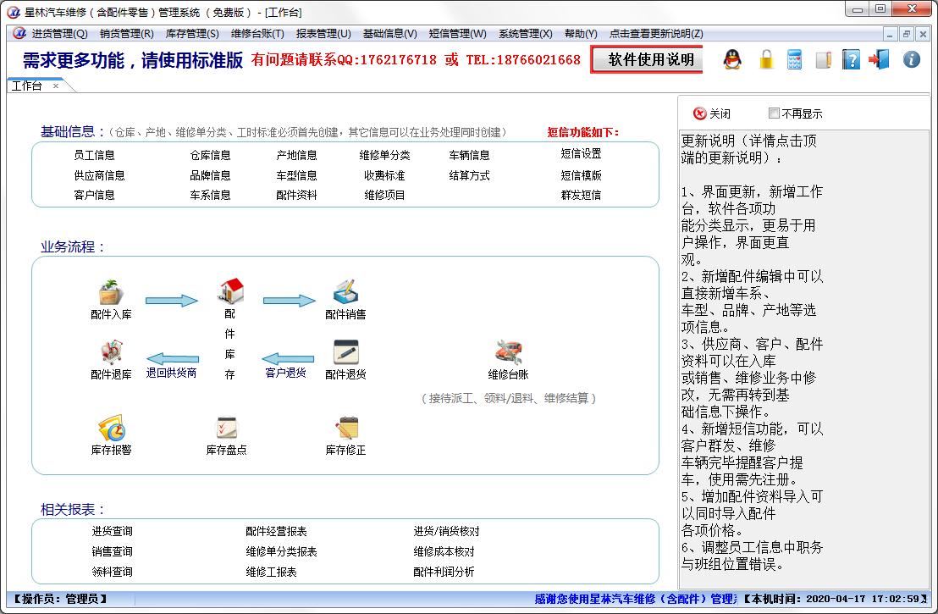Open 进货查询 report link
The width and height of the screenshot is (938, 614).
point(112,531)
